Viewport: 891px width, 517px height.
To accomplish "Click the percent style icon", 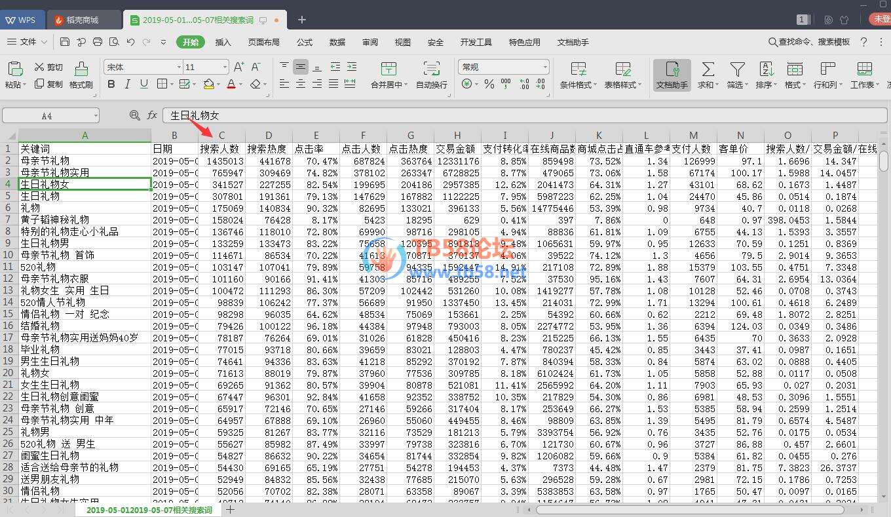I will tap(489, 84).
